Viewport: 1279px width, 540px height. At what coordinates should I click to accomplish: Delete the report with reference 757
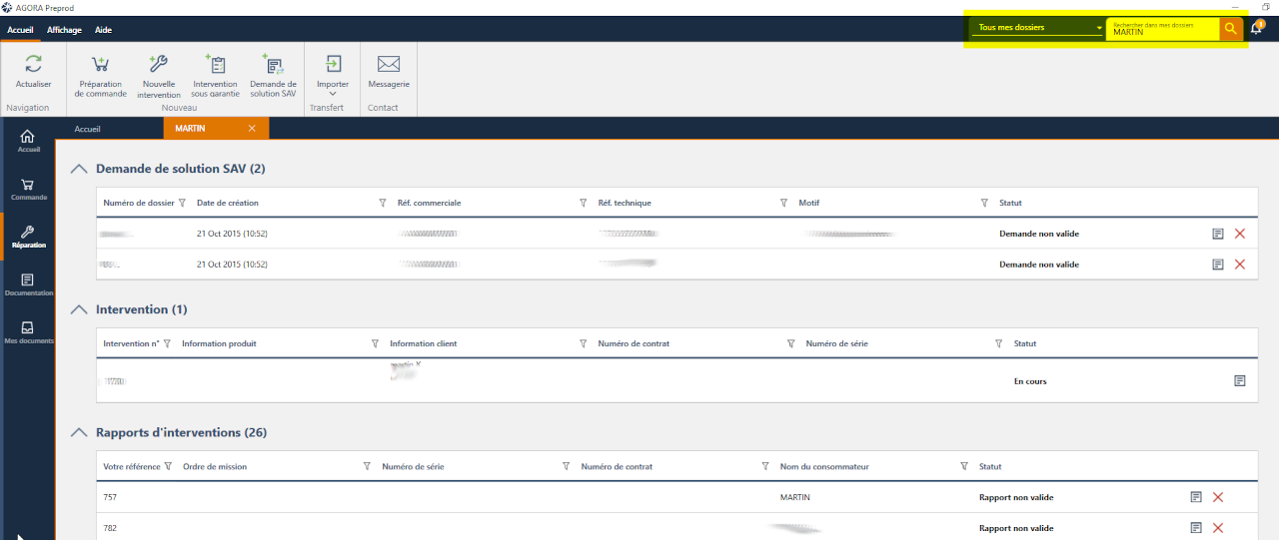point(1218,497)
